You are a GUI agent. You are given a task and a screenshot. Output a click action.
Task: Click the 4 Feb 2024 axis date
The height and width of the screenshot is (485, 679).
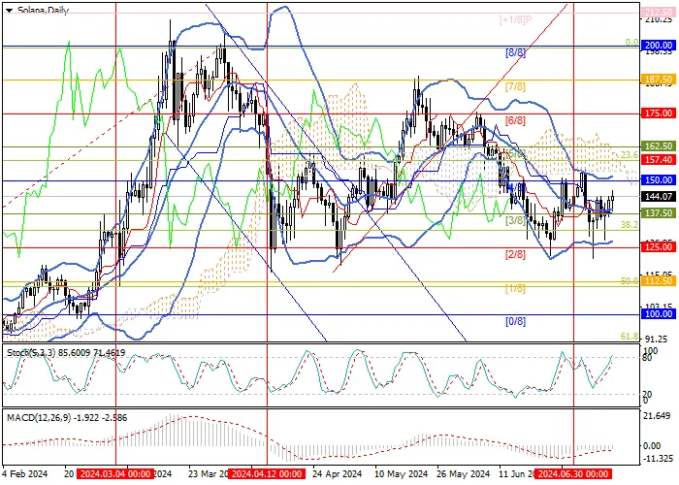pos(25,473)
